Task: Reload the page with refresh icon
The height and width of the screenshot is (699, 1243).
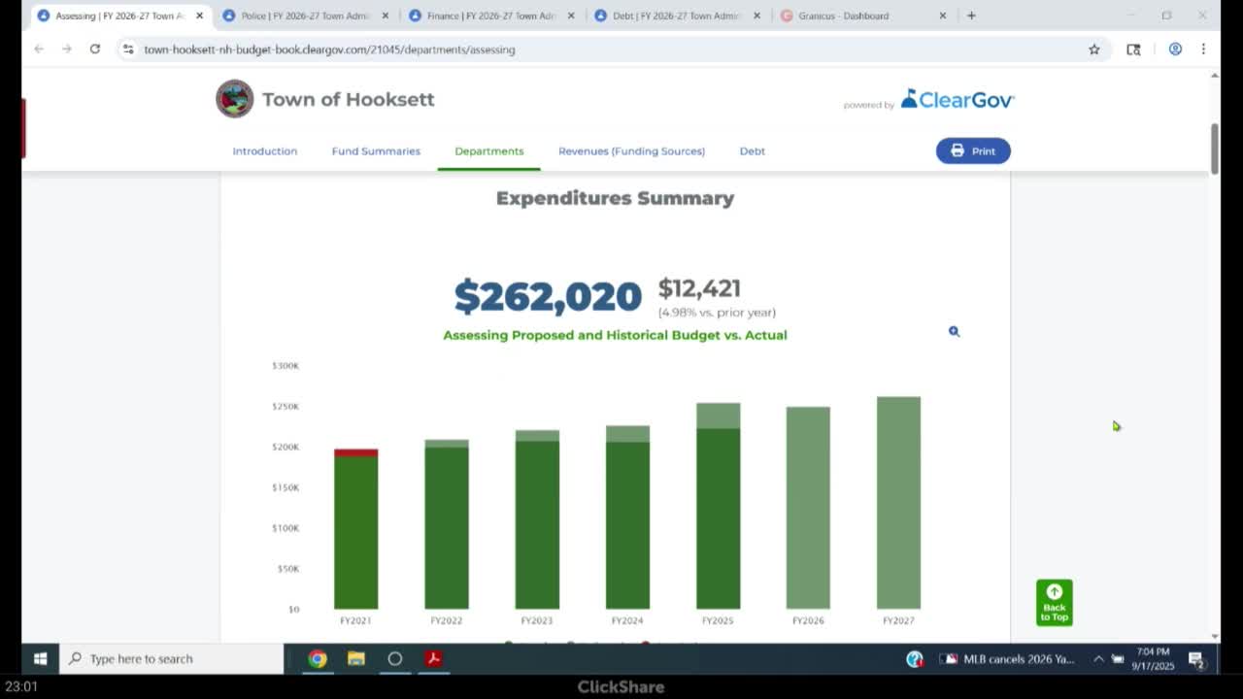Action: coord(95,50)
